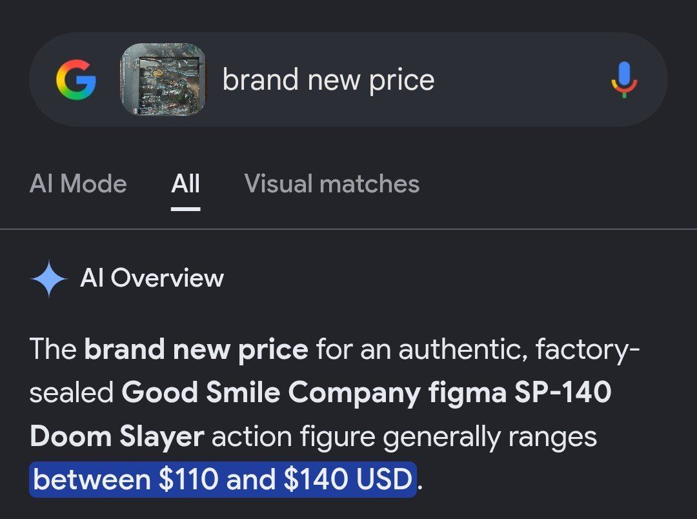
Task: Select the All tab
Action: [x=185, y=184]
